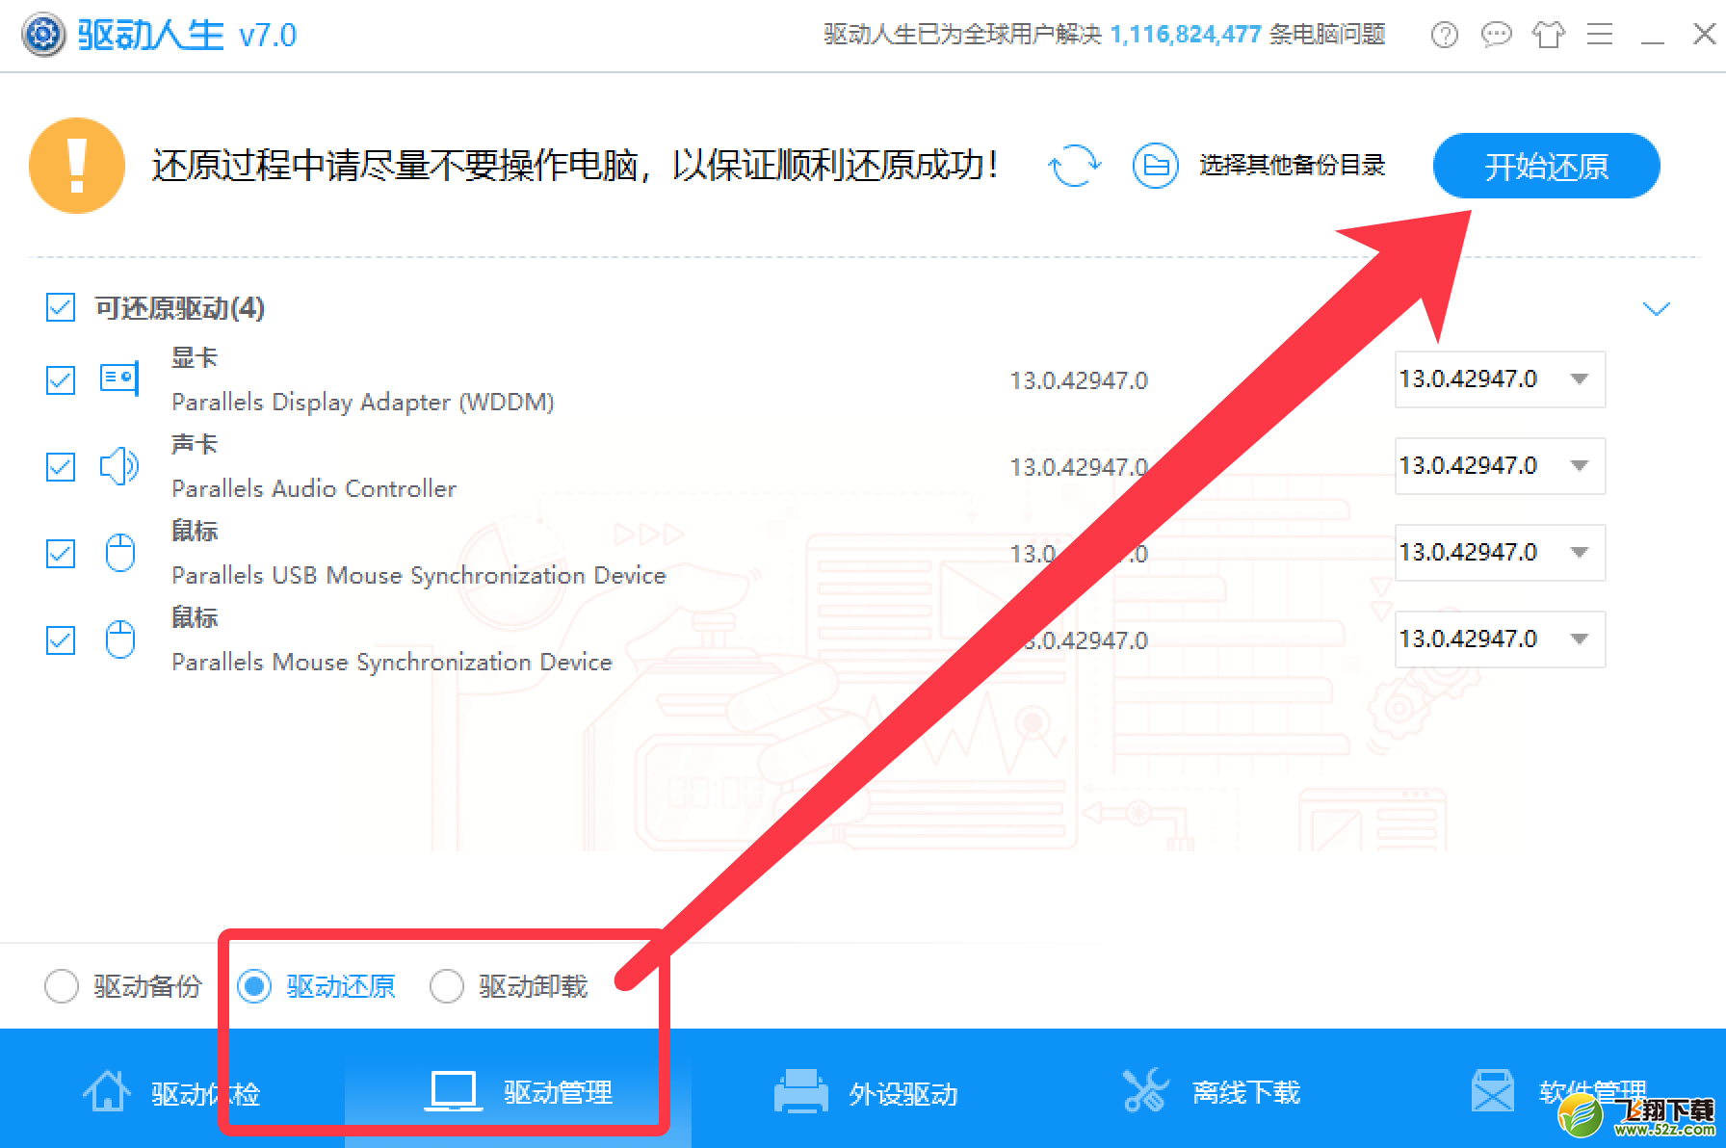
Task: Click the printer icon on 外设驱动 tab
Action: click(x=800, y=1091)
